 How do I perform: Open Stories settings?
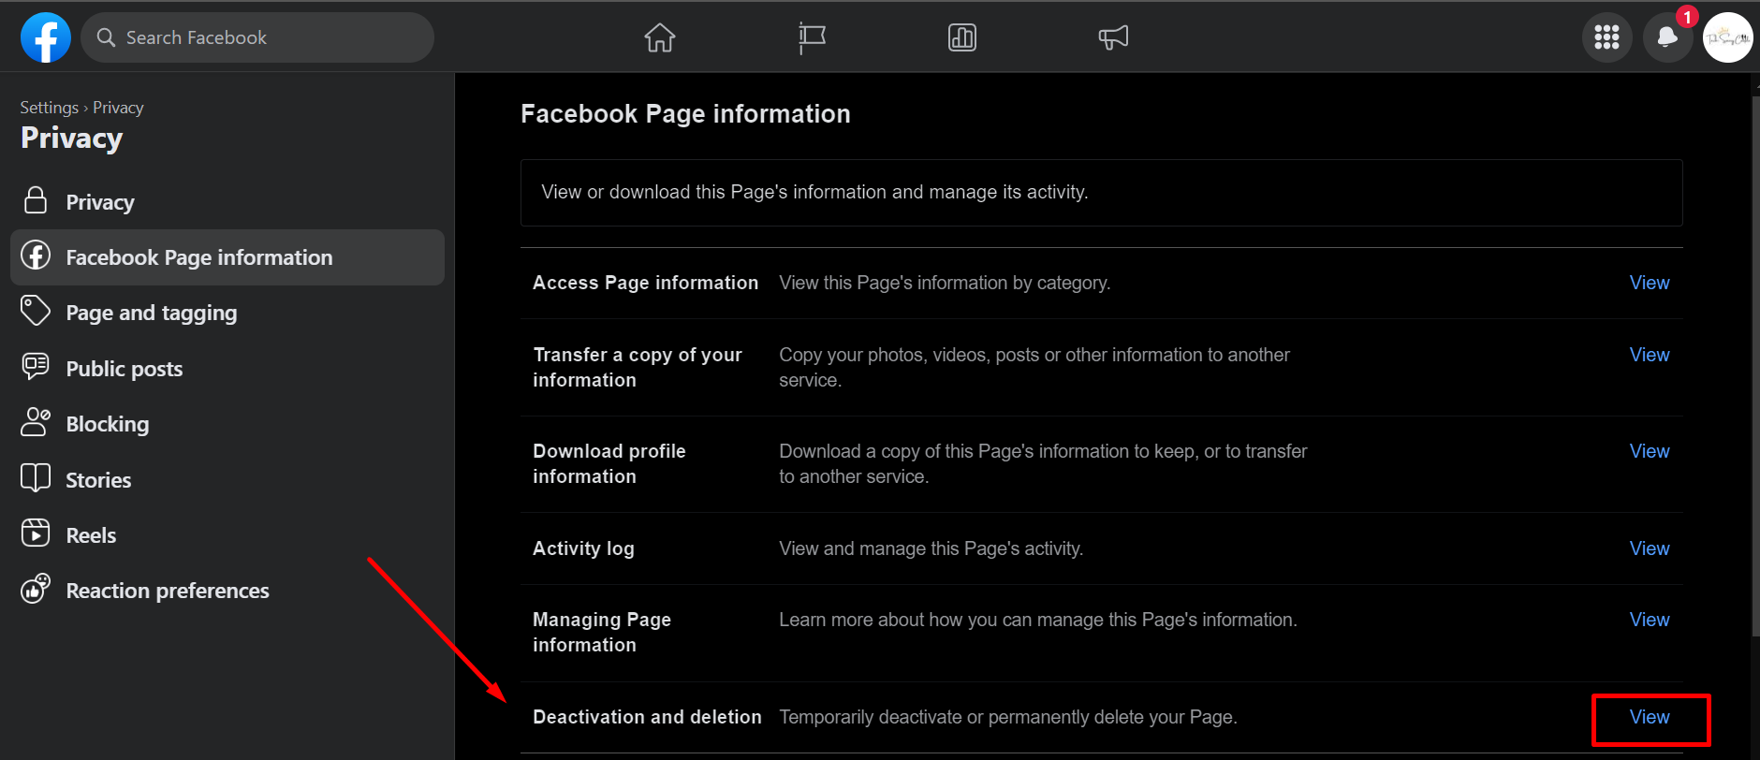(227, 480)
